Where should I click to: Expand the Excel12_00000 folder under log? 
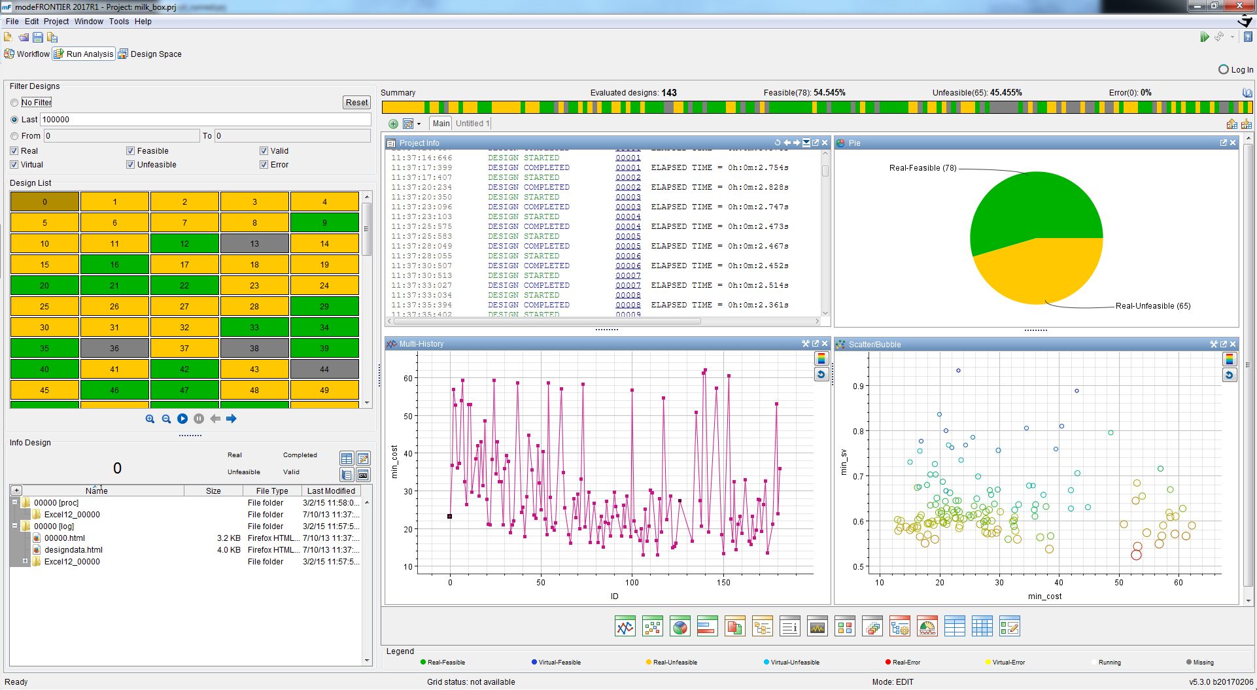click(x=25, y=561)
